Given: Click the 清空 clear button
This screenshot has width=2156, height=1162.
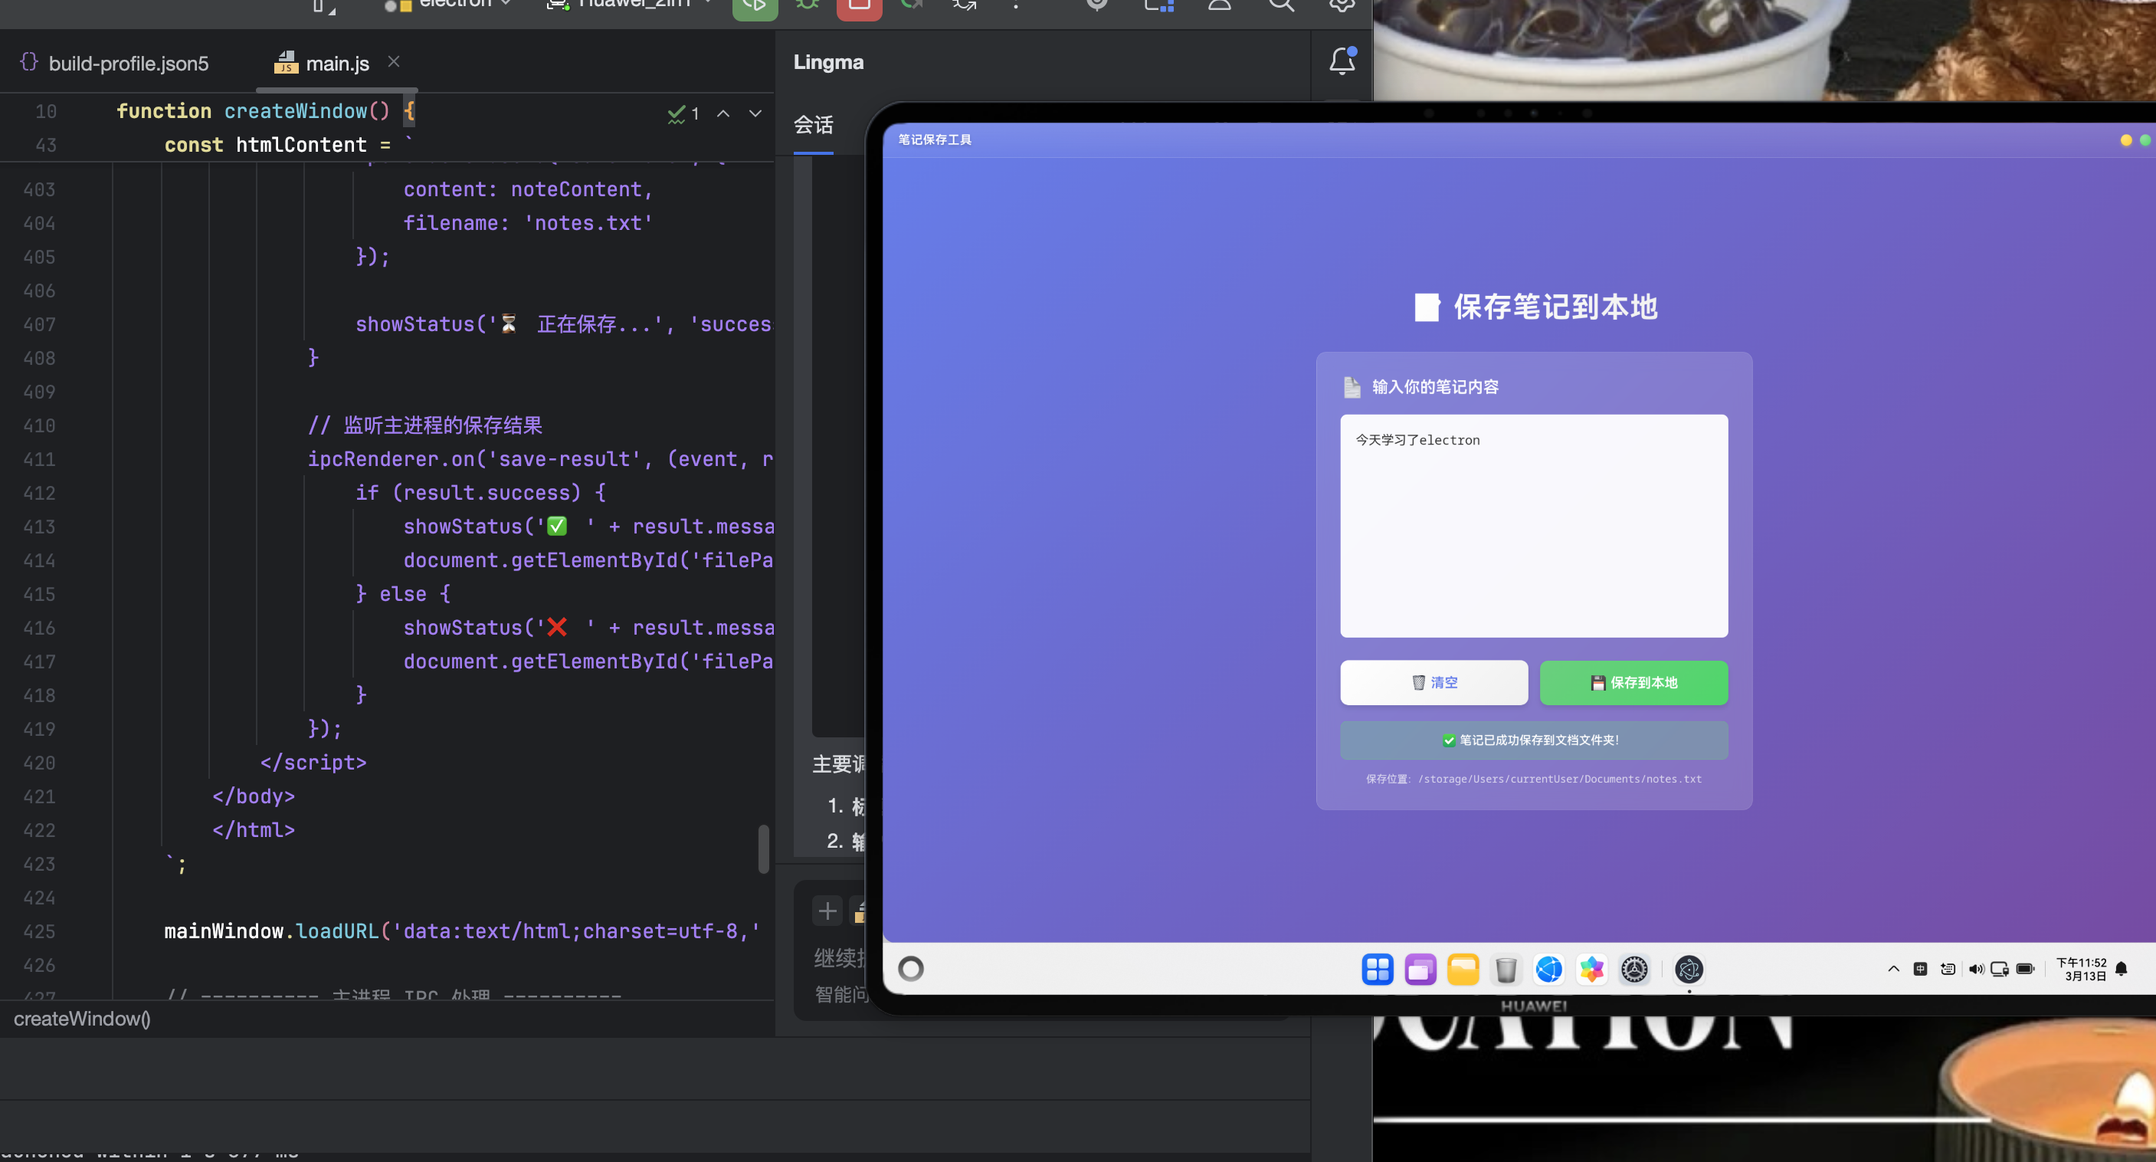Looking at the screenshot, I should pos(1434,682).
